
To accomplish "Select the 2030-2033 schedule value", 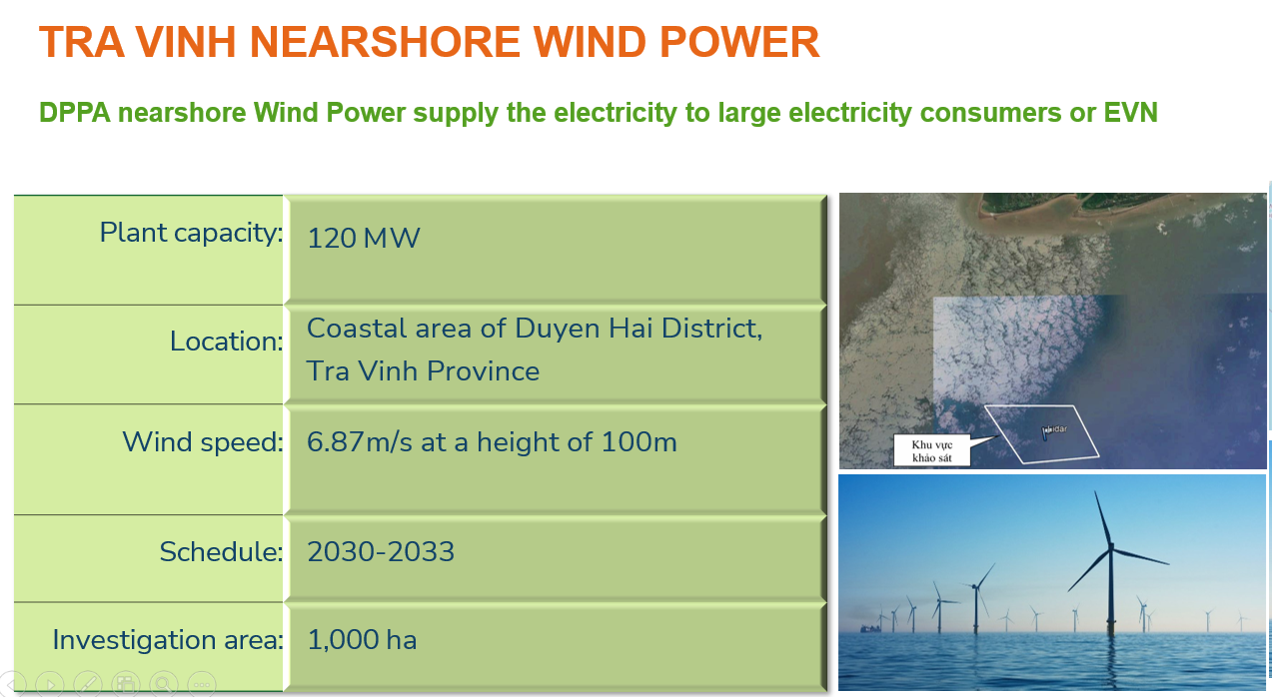I will click(x=381, y=552).
